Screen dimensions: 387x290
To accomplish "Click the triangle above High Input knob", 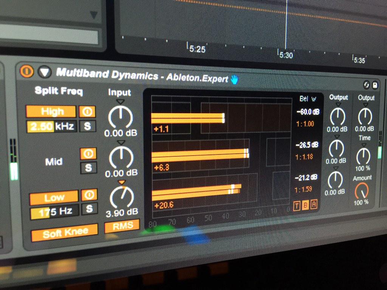I will tap(120, 102).
